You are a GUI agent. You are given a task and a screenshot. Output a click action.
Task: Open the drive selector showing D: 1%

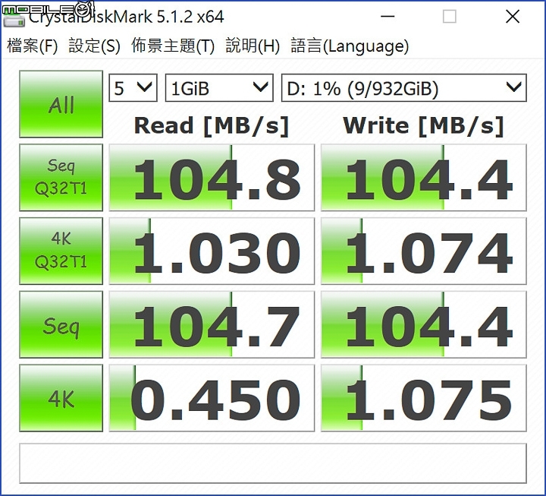coord(404,88)
